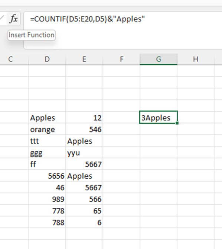
Task: Select cell containing 546
Action: [x=84, y=129]
